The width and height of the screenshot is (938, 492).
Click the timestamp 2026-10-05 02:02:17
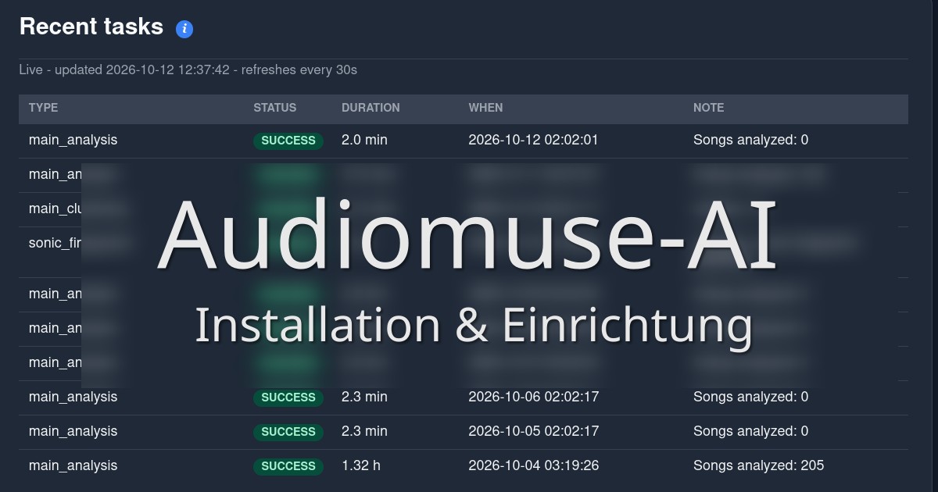point(533,431)
